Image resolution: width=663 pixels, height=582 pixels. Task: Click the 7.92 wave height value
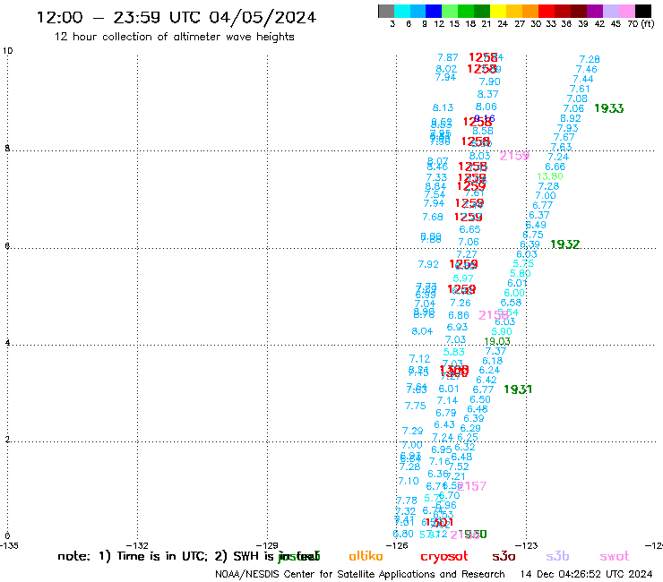coord(428,264)
